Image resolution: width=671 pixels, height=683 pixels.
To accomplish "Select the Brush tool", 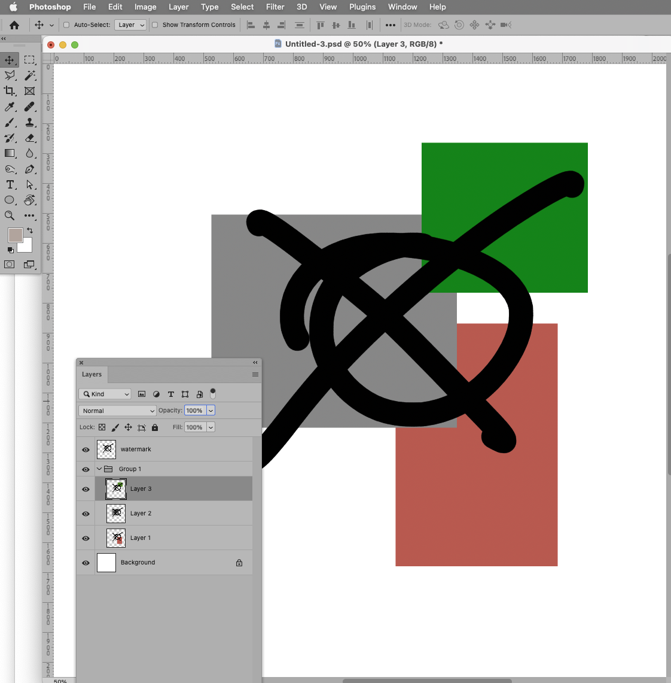I will [x=10, y=123].
